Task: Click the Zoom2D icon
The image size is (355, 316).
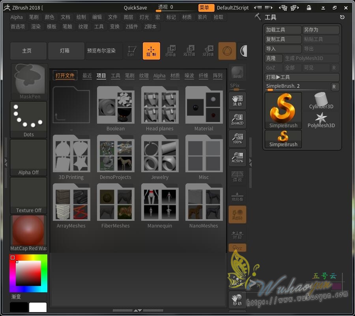Action: pyautogui.click(x=237, y=120)
